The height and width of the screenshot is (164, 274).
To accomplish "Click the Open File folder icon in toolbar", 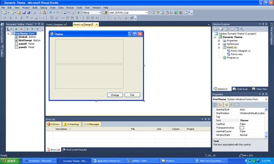I will pos(19,12).
